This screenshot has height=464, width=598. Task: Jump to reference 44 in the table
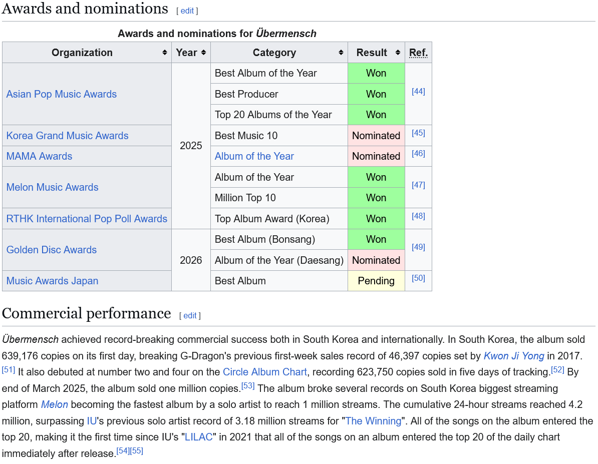(418, 92)
